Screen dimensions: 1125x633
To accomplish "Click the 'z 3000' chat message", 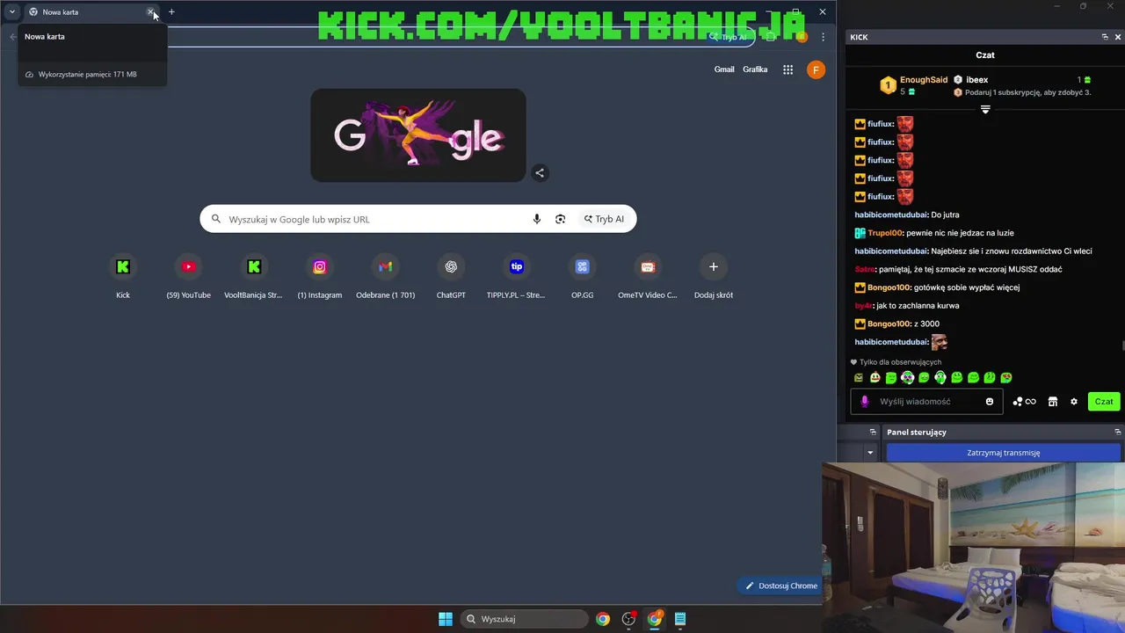I will [926, 324].
